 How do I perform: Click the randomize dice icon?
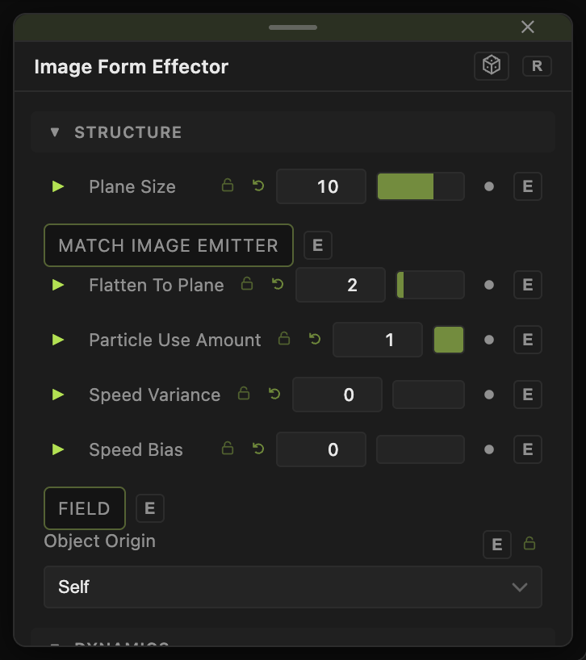[492, 65]
